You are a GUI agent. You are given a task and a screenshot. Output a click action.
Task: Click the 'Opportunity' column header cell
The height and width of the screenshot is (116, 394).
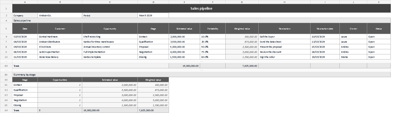[x=110, y=29]
